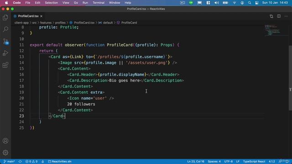Open Spotlight search in menu bar
The height and width of the screenshot is (164, 292).
(x=250, y=3)
